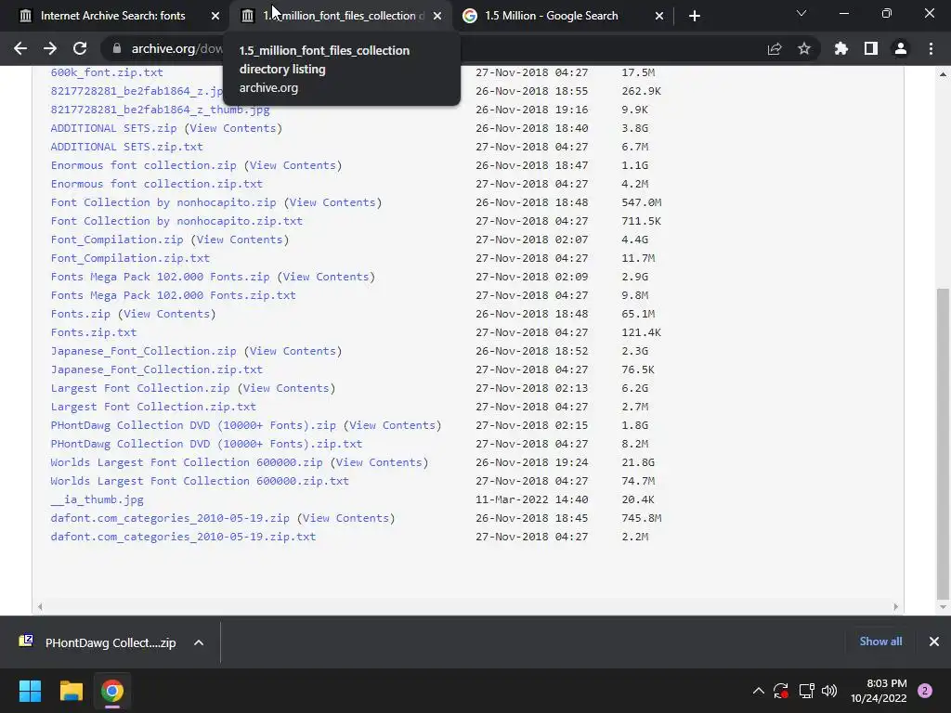The image size is (951, 713).
Task: View Contents of Worlds Largest Font Collection
Action: (379, 462)
